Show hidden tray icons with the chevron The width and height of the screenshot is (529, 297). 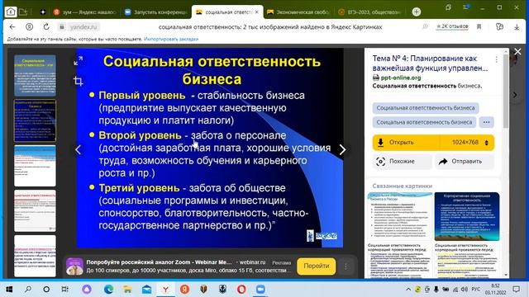(x=408, y=290)
